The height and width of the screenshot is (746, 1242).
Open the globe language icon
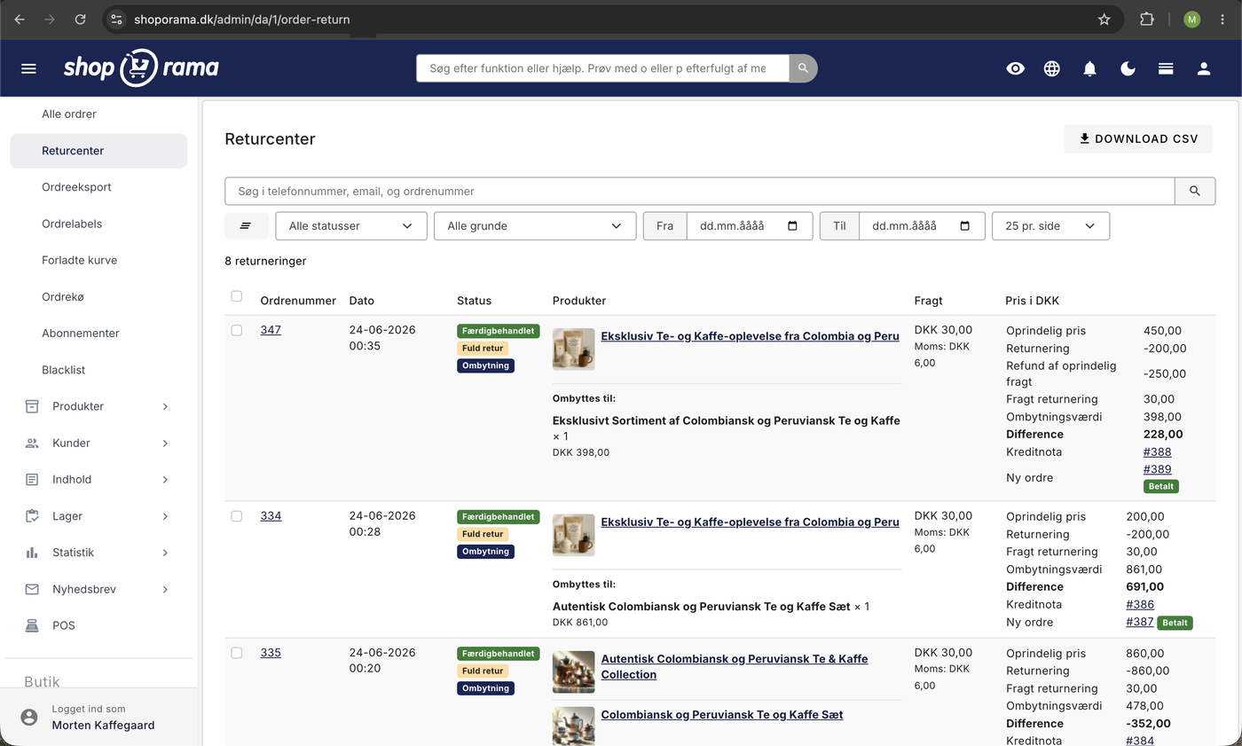click(x=1052, y=68)
